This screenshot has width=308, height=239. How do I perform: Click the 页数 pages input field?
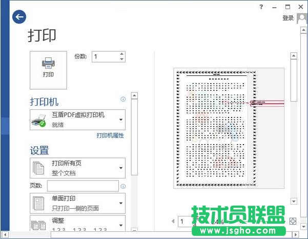[x=83, y=186]
